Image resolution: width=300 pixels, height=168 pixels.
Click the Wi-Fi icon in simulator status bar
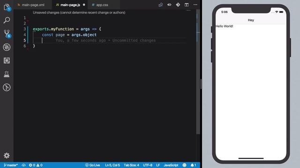tap(277, 12)
